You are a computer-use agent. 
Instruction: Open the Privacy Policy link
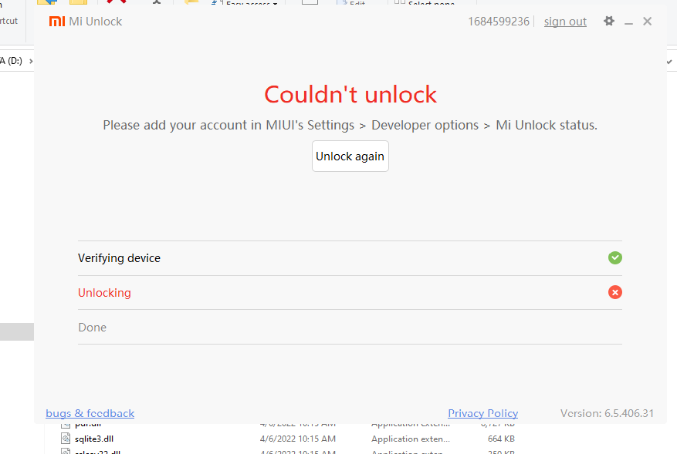(x=482, y=413)
